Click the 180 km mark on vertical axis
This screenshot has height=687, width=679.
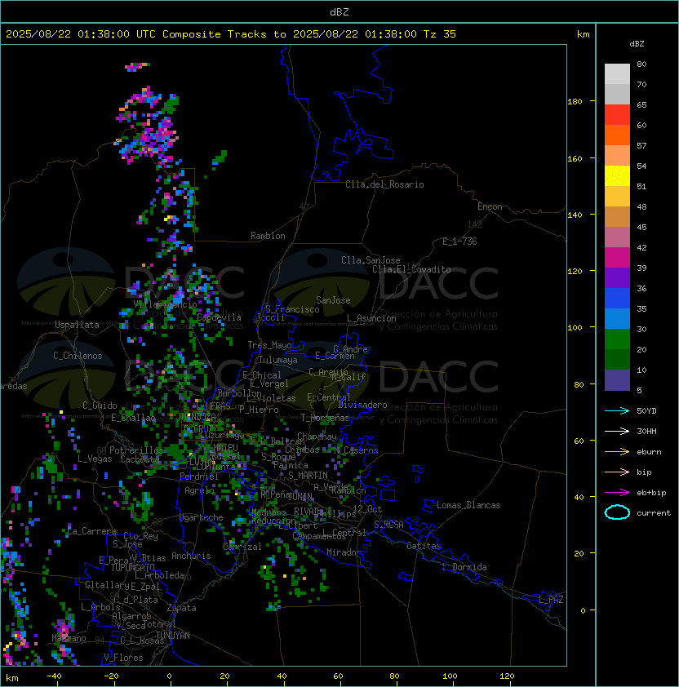pyautogui.click(x=575, y=102)
